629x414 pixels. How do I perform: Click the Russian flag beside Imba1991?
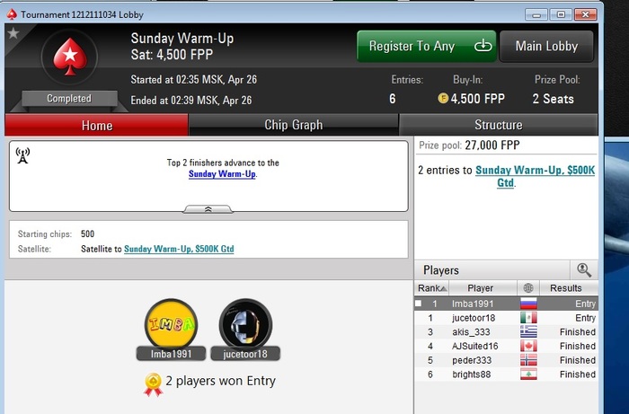tap(528, 304)
